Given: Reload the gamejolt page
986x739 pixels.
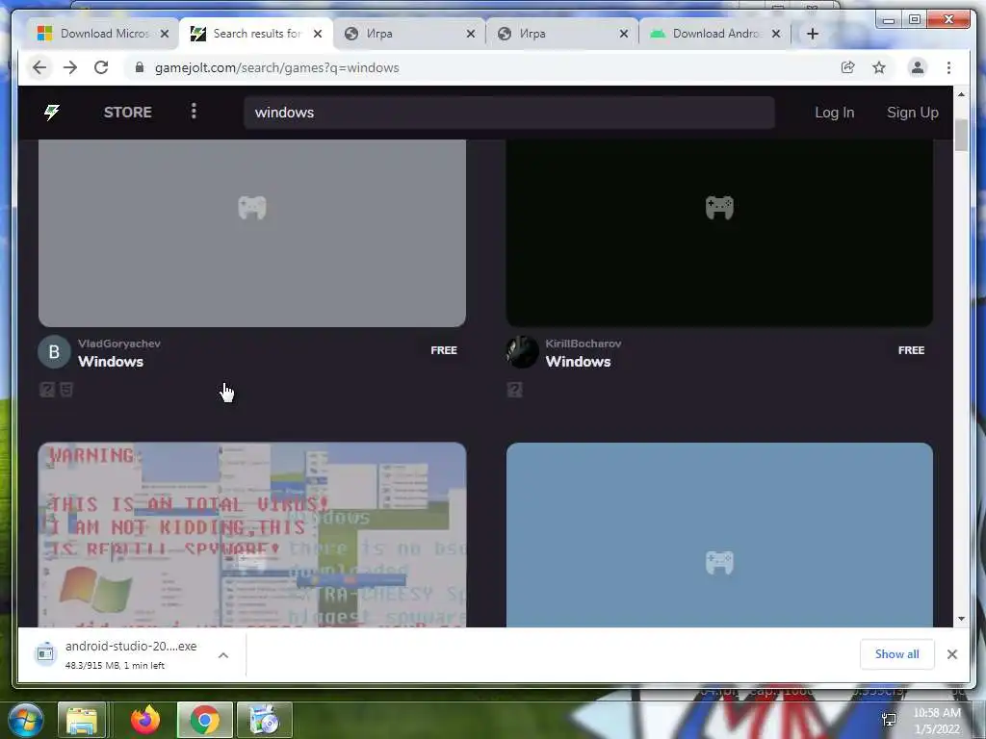Looking at the screenshot, I should (x=101, y=67).
